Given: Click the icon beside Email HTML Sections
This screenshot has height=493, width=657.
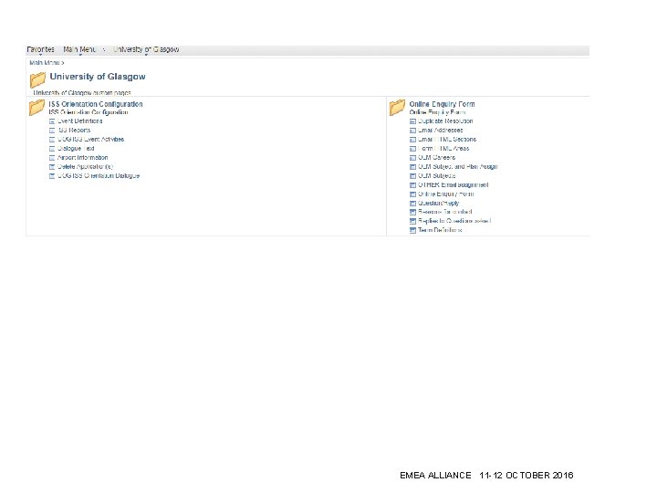Looking at the screenshot, I should click(412, 140).
